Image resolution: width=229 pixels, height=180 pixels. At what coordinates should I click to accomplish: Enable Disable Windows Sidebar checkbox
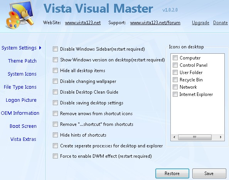point(55,49)
